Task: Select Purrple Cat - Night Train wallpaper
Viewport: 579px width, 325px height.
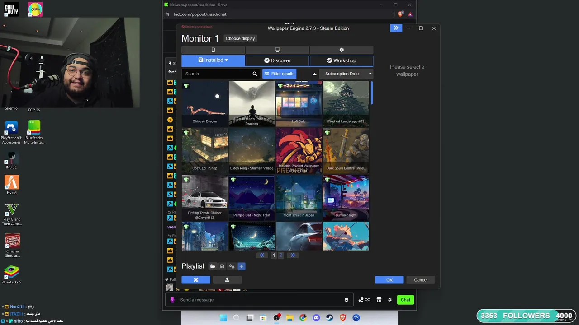Action: [x=252, y=198]
